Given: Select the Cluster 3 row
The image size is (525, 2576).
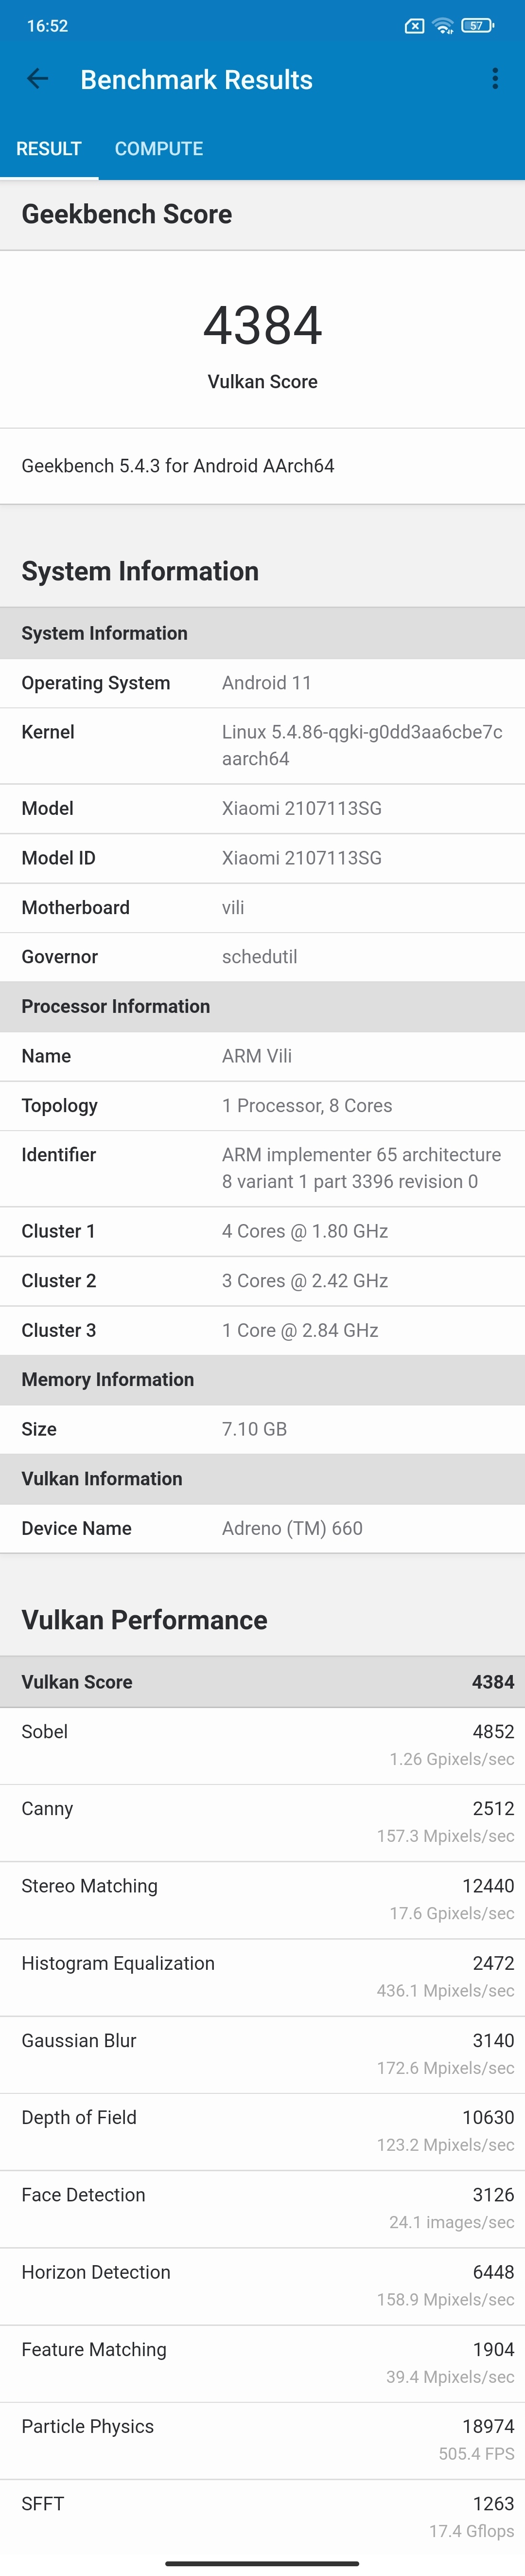Looking at the screenshot, I should tap(262, 1330).
